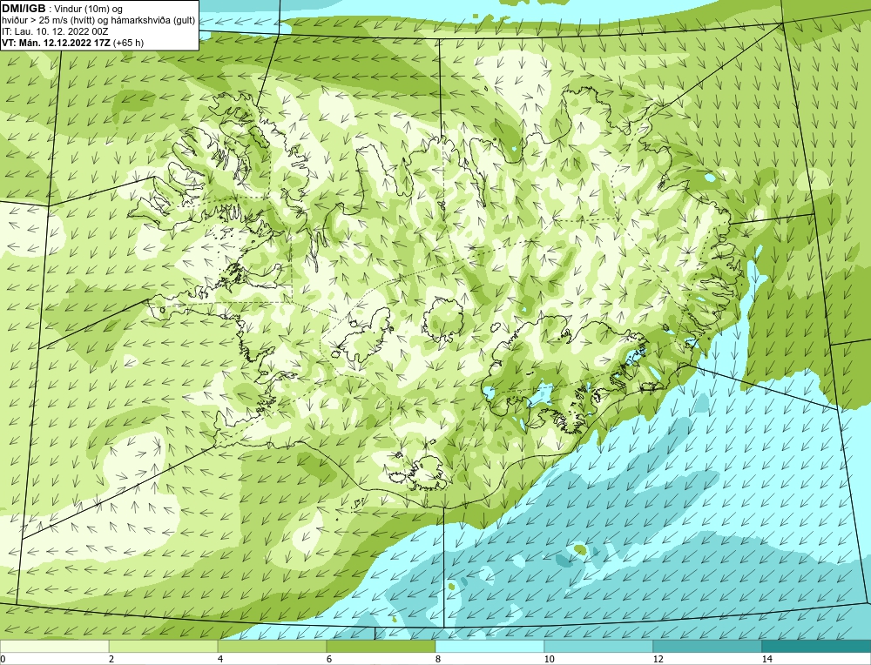Click the 10–12 m/s cyan legend swatch
Viewport: 871px width, 665px height.
[x=599, y=646]
